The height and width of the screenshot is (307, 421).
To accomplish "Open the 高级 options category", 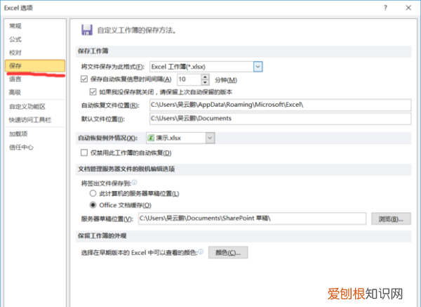I will coord(15,92).
